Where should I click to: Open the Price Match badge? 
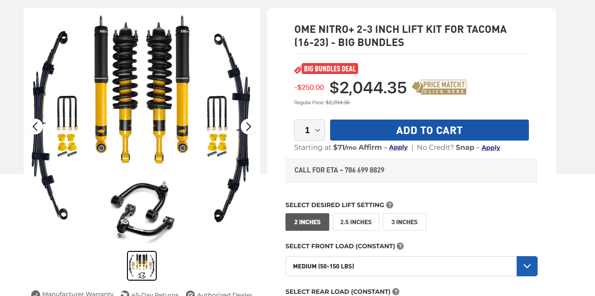tap(439, 87)
